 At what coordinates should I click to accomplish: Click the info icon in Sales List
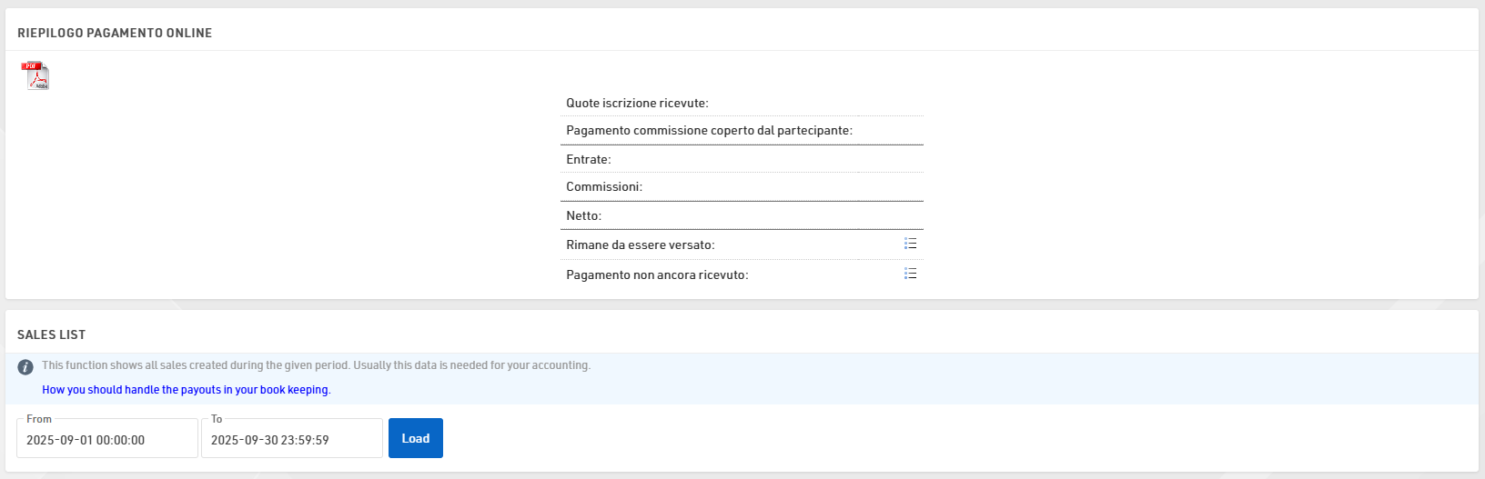25,367
